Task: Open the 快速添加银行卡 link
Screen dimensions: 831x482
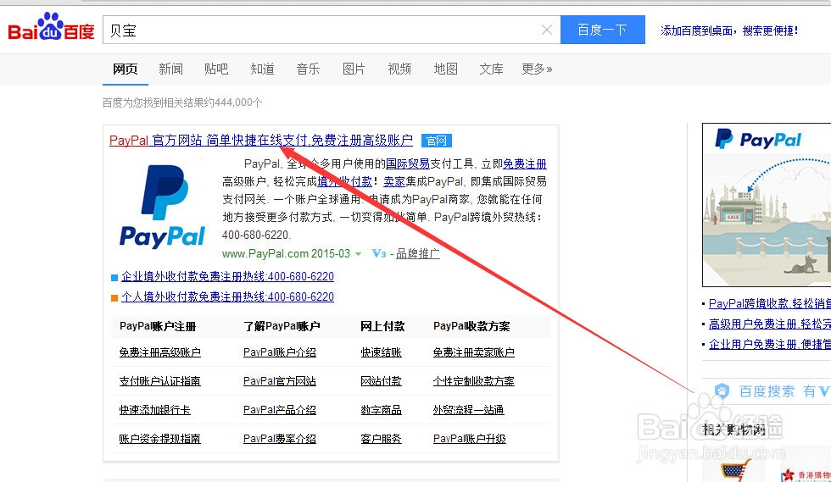Action: (154, 410)
